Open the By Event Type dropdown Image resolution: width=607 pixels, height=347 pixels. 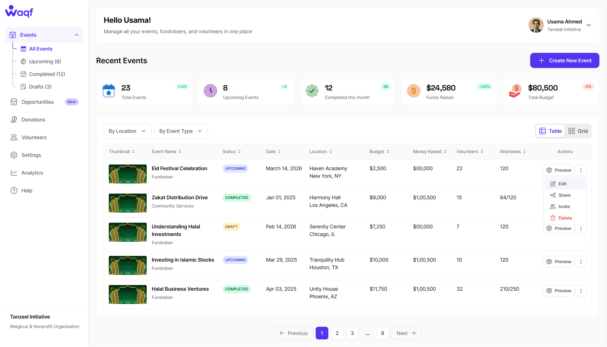point(181,131)
